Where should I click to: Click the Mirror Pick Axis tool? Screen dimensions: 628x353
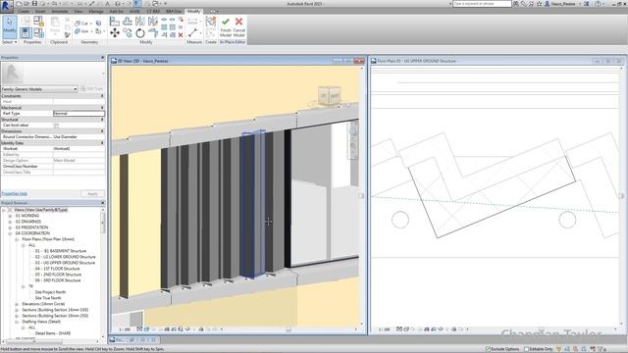(x=140, y=22)
